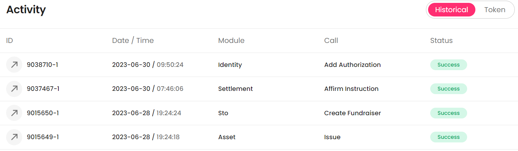
Task: Select the Historical toggle option
Action: [451, 10]
